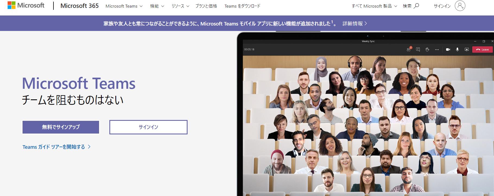This screenshot has width=494, height=196.
Task: Toggle the camera icon in meeting
Action: (448, 49)
